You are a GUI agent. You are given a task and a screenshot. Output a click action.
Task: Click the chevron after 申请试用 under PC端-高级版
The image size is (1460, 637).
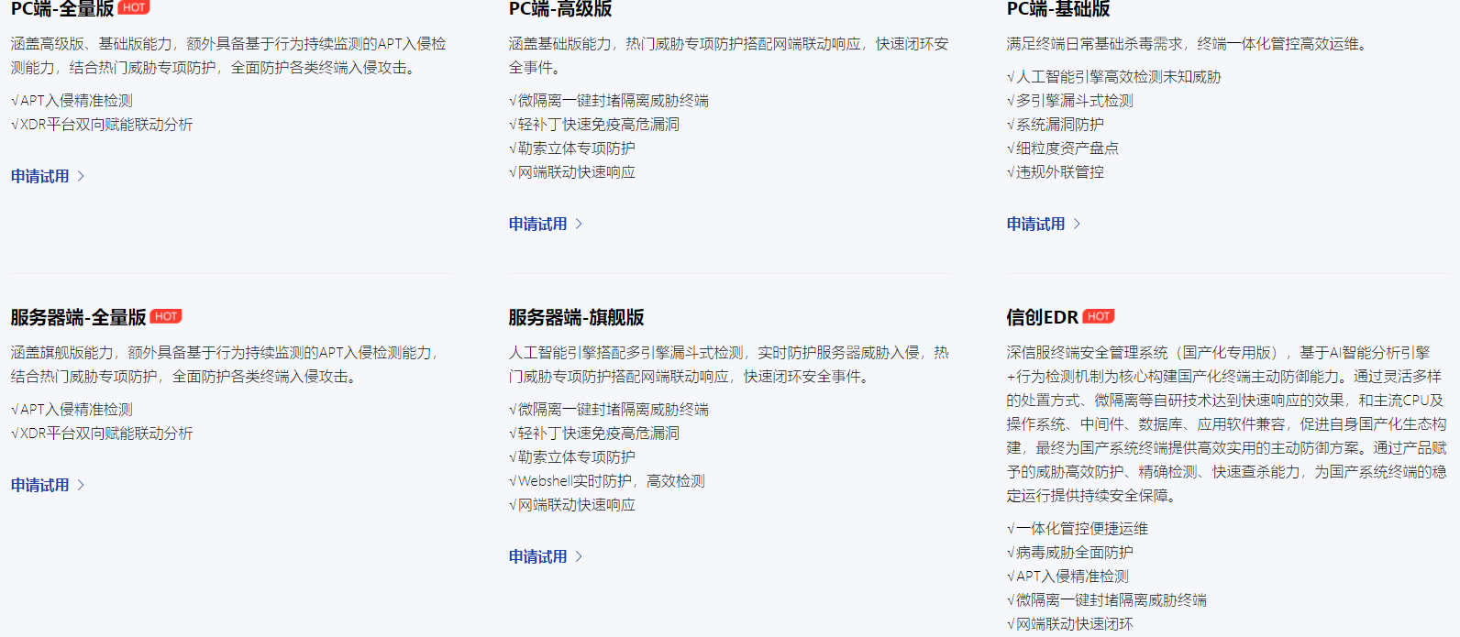[579, 224]
